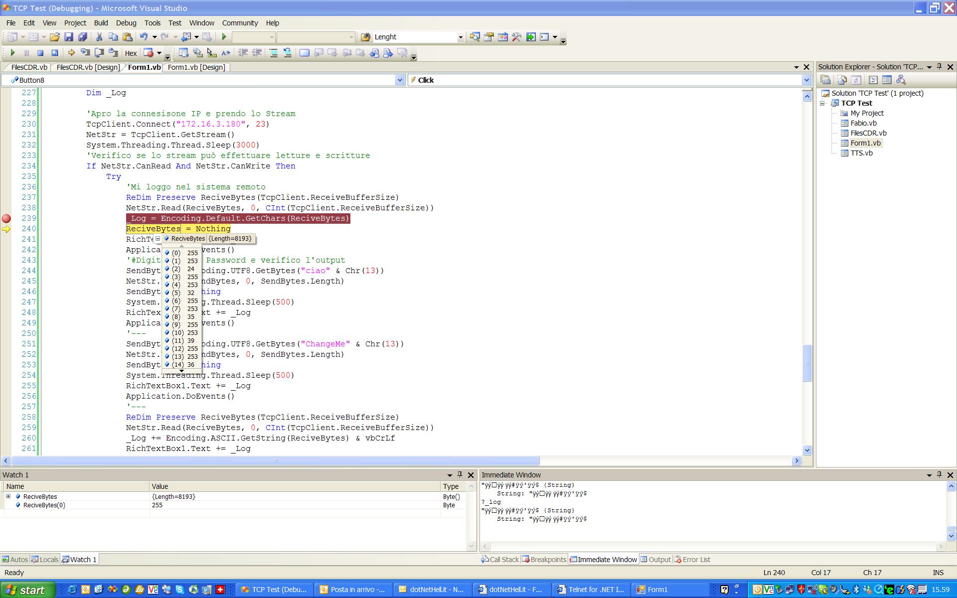Switch to FilesCDR.vb [Design] tab
957x598 pixels.
click(88, 67)
